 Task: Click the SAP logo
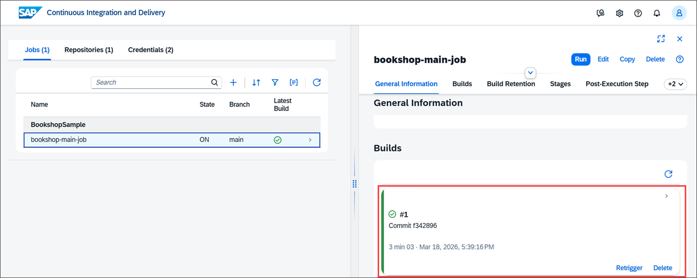30,13
